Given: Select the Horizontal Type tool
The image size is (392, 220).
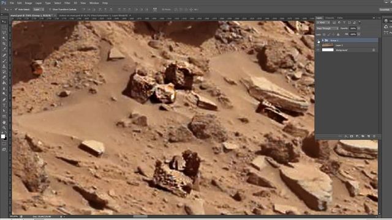Looking at the screenshot, I should coord(4,105).
